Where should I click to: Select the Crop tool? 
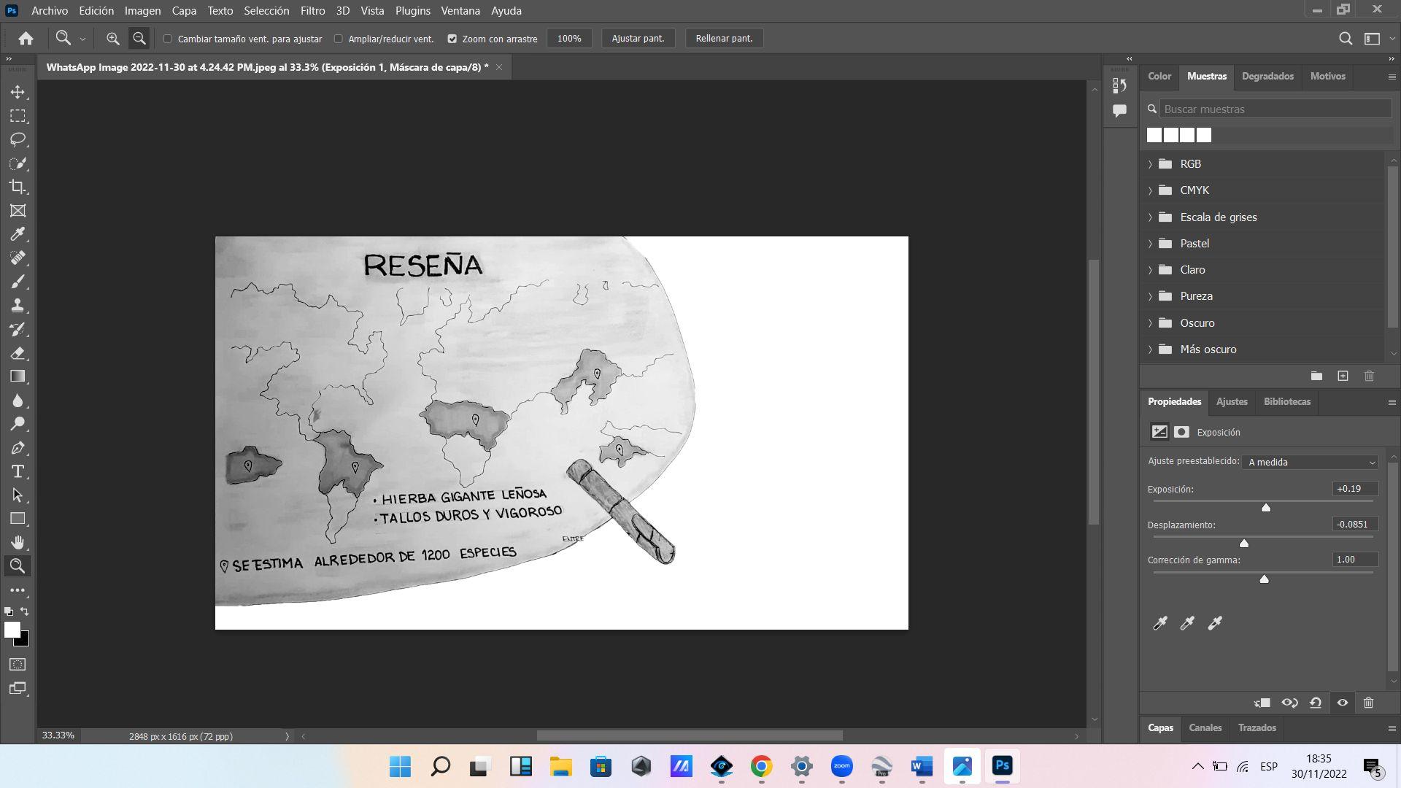18,187
